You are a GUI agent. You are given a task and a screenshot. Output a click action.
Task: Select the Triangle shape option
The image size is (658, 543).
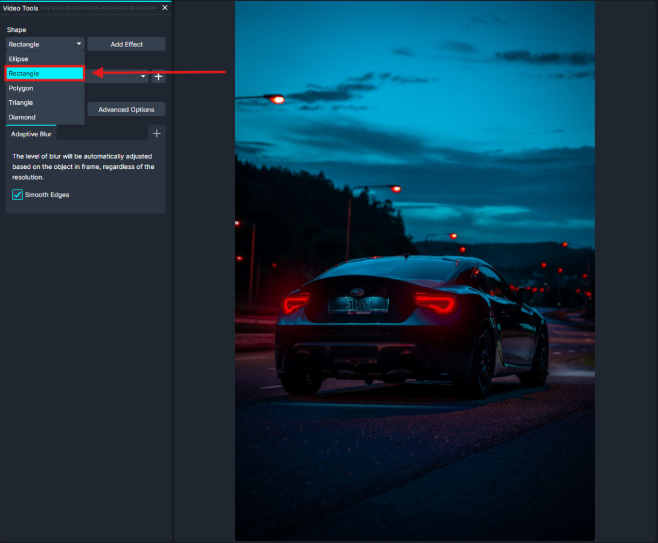pyautogui.click(x=45, y=103)
